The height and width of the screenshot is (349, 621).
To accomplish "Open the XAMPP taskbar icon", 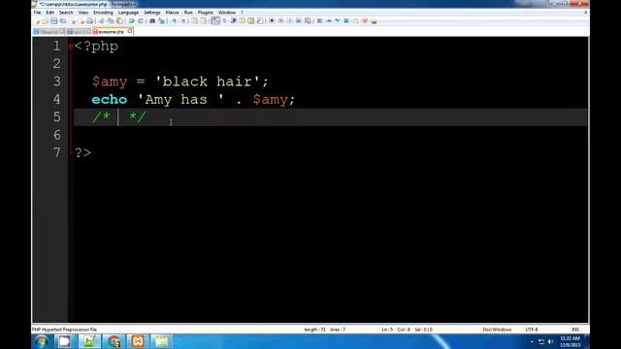I will [x=138, y=341].
